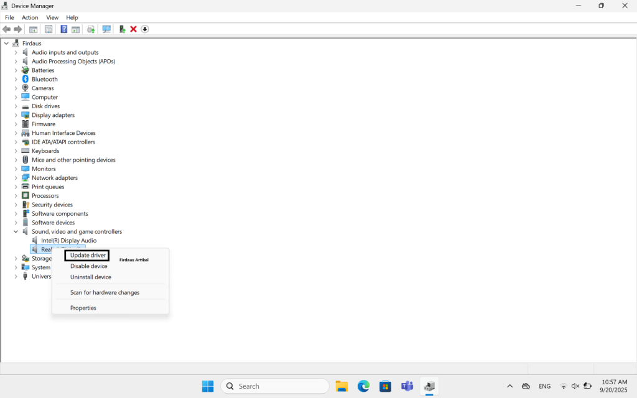The height and width of the screenshot is (398, 637).
Task: Select Software devices row
Action: 53,223
